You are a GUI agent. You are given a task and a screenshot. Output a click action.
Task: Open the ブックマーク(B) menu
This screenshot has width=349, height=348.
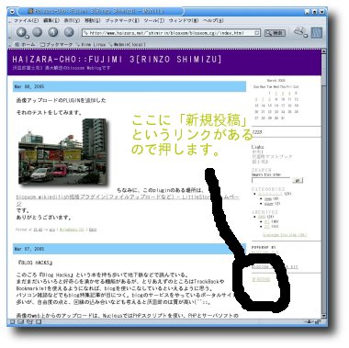click(122, 20)
